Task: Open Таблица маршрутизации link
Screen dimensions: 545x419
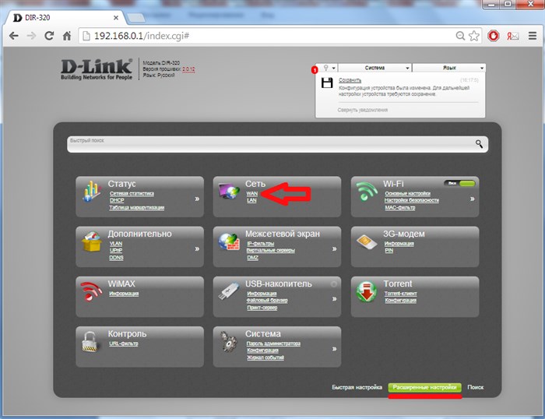Action: [137, 208]
